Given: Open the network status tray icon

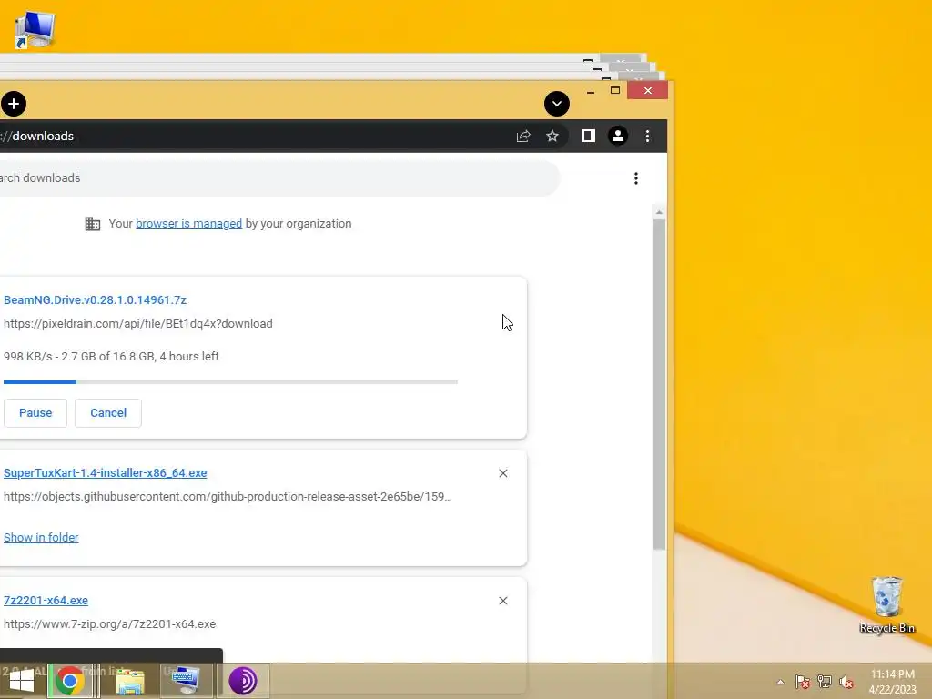Looking at the screenshot, I should 825,682.
